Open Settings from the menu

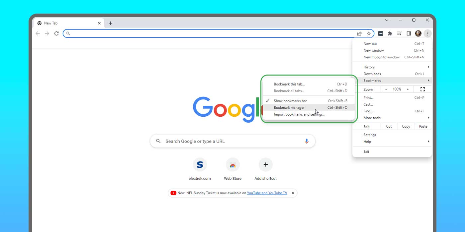pos(370,135)
